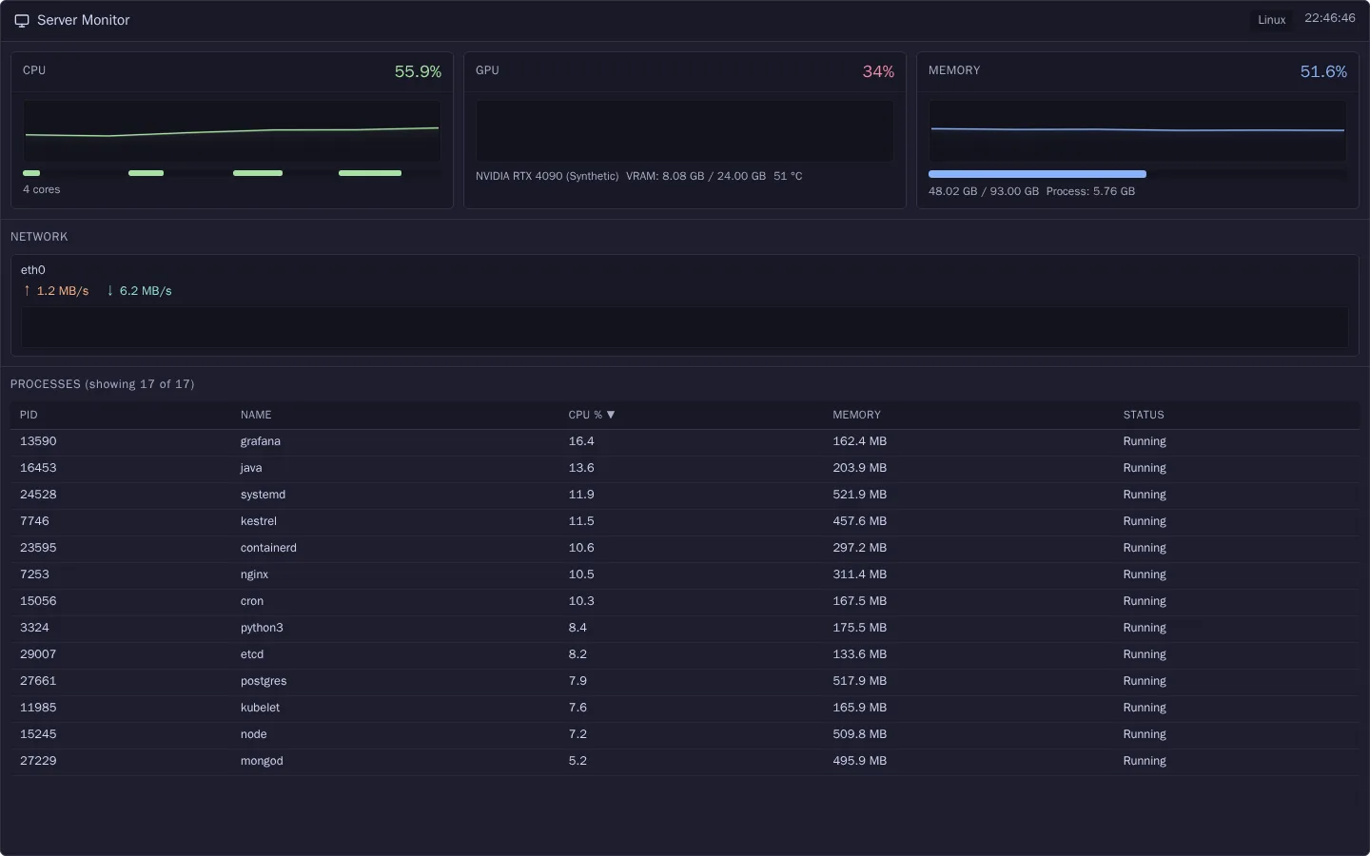
Task: Click the PROCESSES showing 17 of 17 heading
Action: pos(102,384)
